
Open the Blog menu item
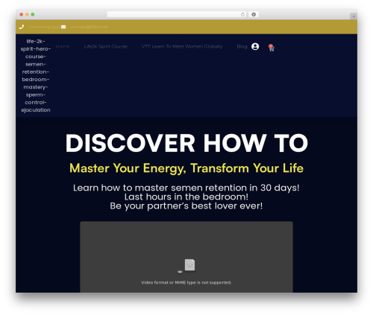(x=242, y=46)
